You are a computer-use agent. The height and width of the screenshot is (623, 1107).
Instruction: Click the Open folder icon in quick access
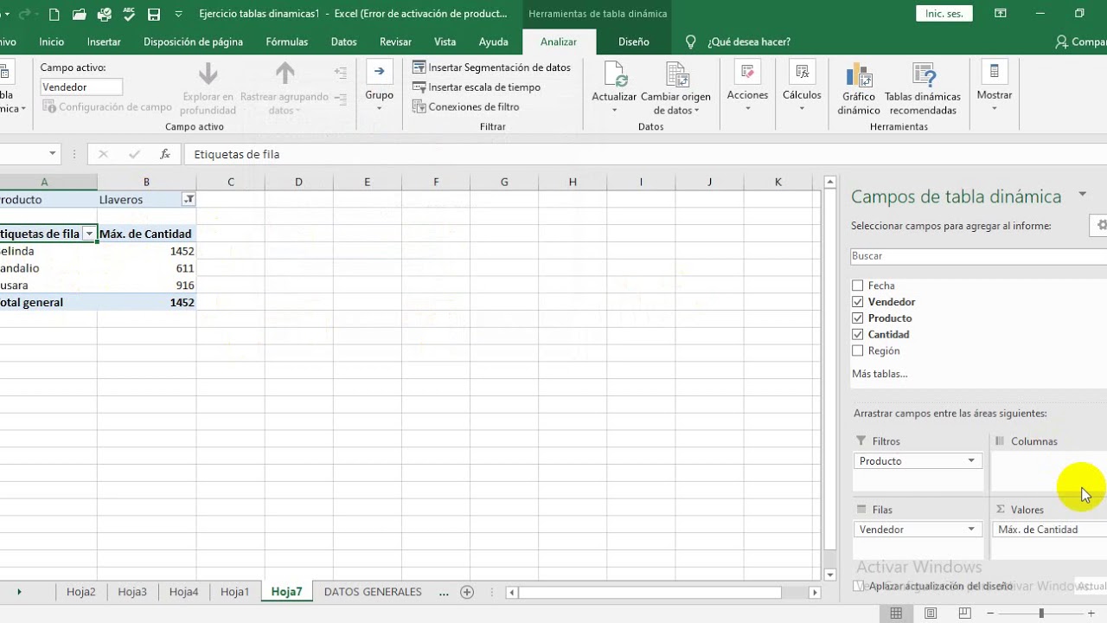point(80,14)
